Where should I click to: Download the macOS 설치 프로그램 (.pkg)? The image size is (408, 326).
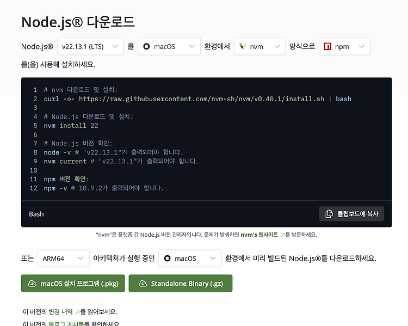click(x=73, y=284)
